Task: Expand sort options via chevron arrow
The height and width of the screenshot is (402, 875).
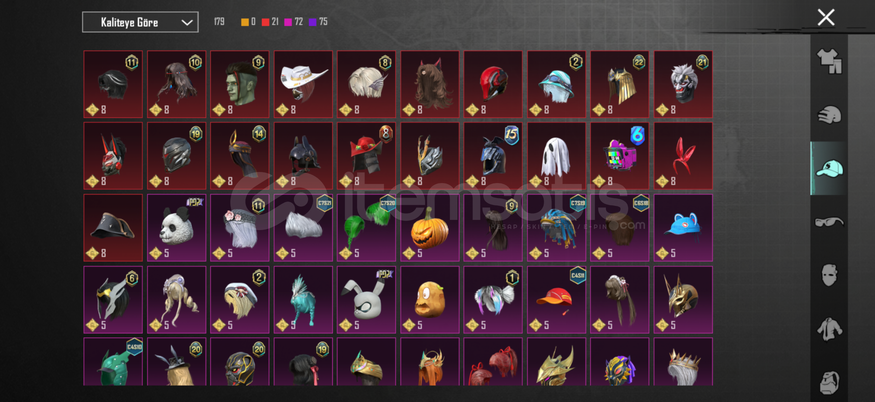Action: click(187, 23)
